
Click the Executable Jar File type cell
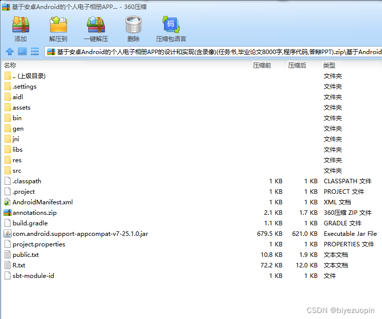pyautogui.click(x=350, y=234)
